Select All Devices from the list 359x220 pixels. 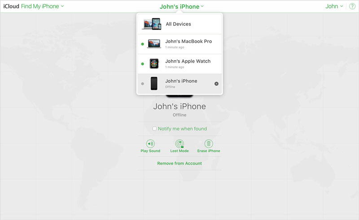(178, 24)
